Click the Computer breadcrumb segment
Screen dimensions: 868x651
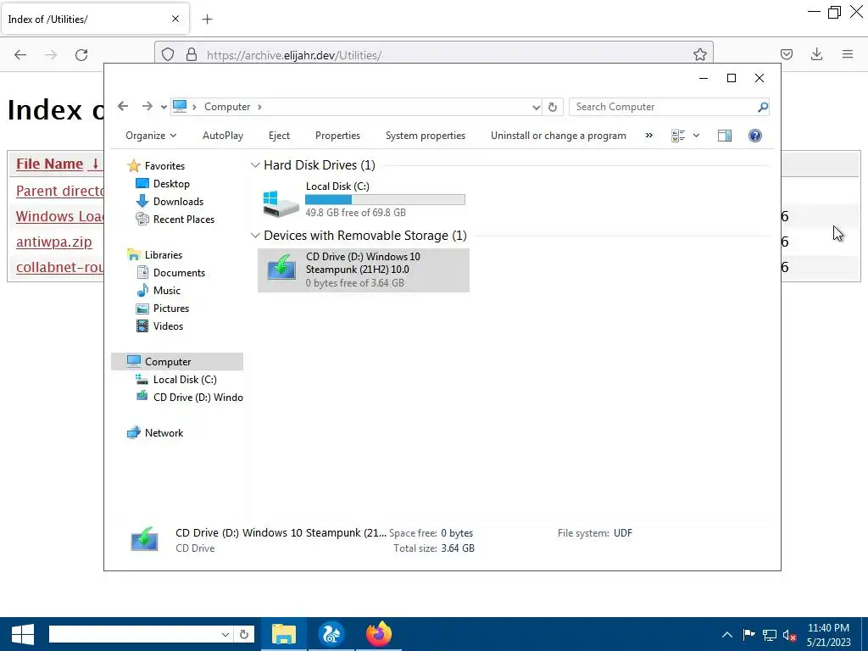[x=227, y=107]
